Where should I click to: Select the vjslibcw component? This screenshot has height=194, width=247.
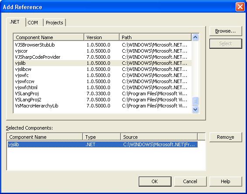(103, 69)
